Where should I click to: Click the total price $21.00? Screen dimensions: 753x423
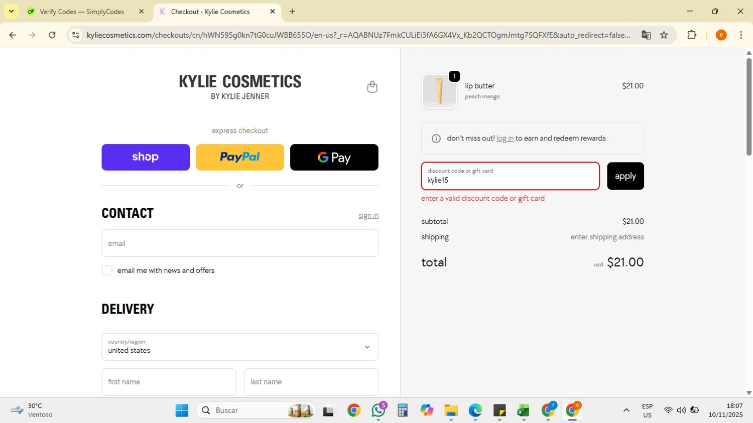[x=625, y=262]
